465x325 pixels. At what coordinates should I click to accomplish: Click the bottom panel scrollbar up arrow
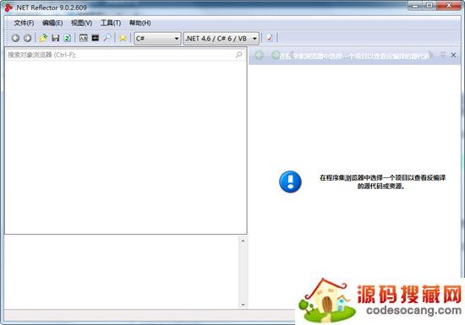click(243, 241)
